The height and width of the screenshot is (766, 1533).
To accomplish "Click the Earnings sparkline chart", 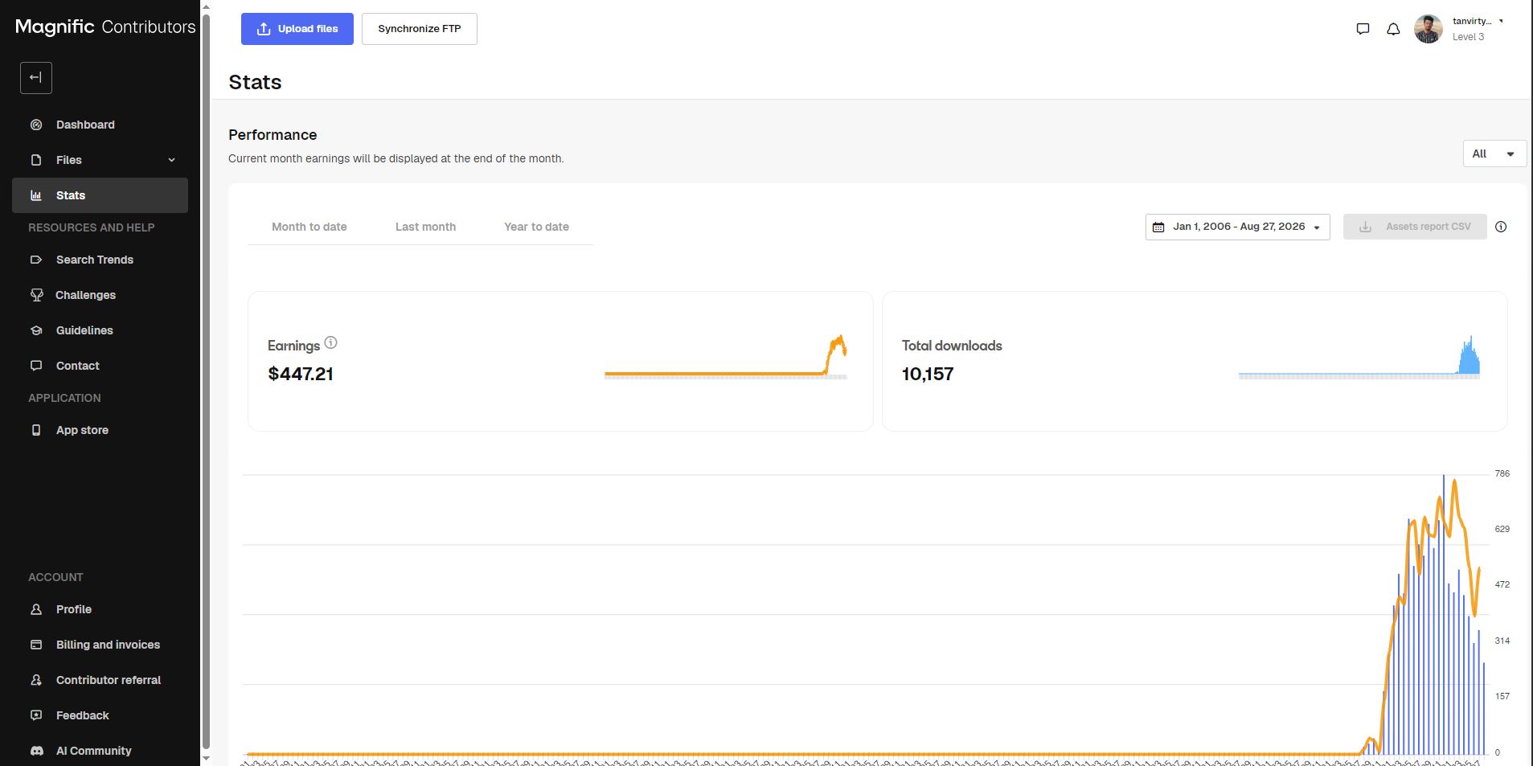I will click(x=725, y=357).
